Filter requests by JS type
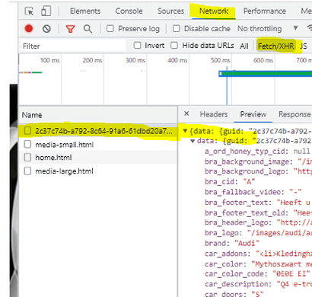The width and height of the screenshot is (312, 297). pos(304,46)
